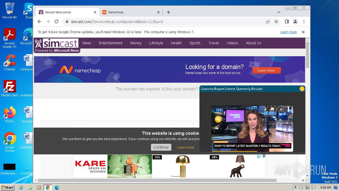Open Acrobat Reader DC desktop icon
The image size is (339, 191).
tap(10, 38)
